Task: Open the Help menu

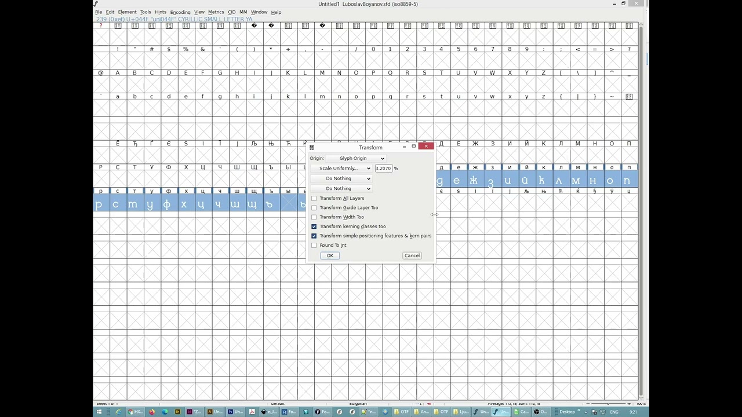Action: (276, 12)
